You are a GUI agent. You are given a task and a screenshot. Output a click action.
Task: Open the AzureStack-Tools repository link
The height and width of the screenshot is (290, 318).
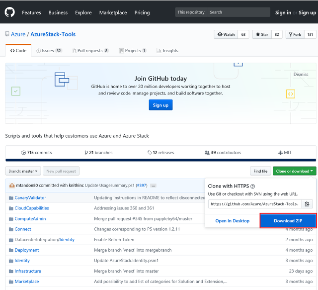pos(53,34)
